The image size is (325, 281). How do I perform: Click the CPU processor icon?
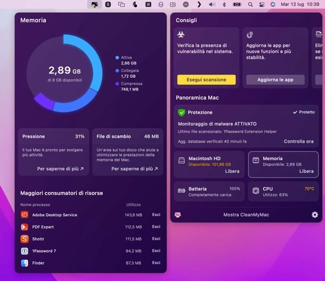[x=256, y=191]
